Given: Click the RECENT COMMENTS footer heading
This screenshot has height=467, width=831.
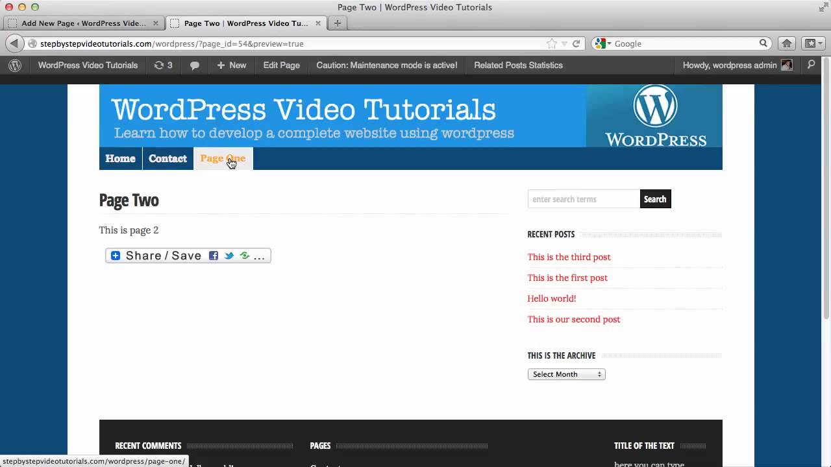Looking at the screenshot, I should [x=148, y=446].
